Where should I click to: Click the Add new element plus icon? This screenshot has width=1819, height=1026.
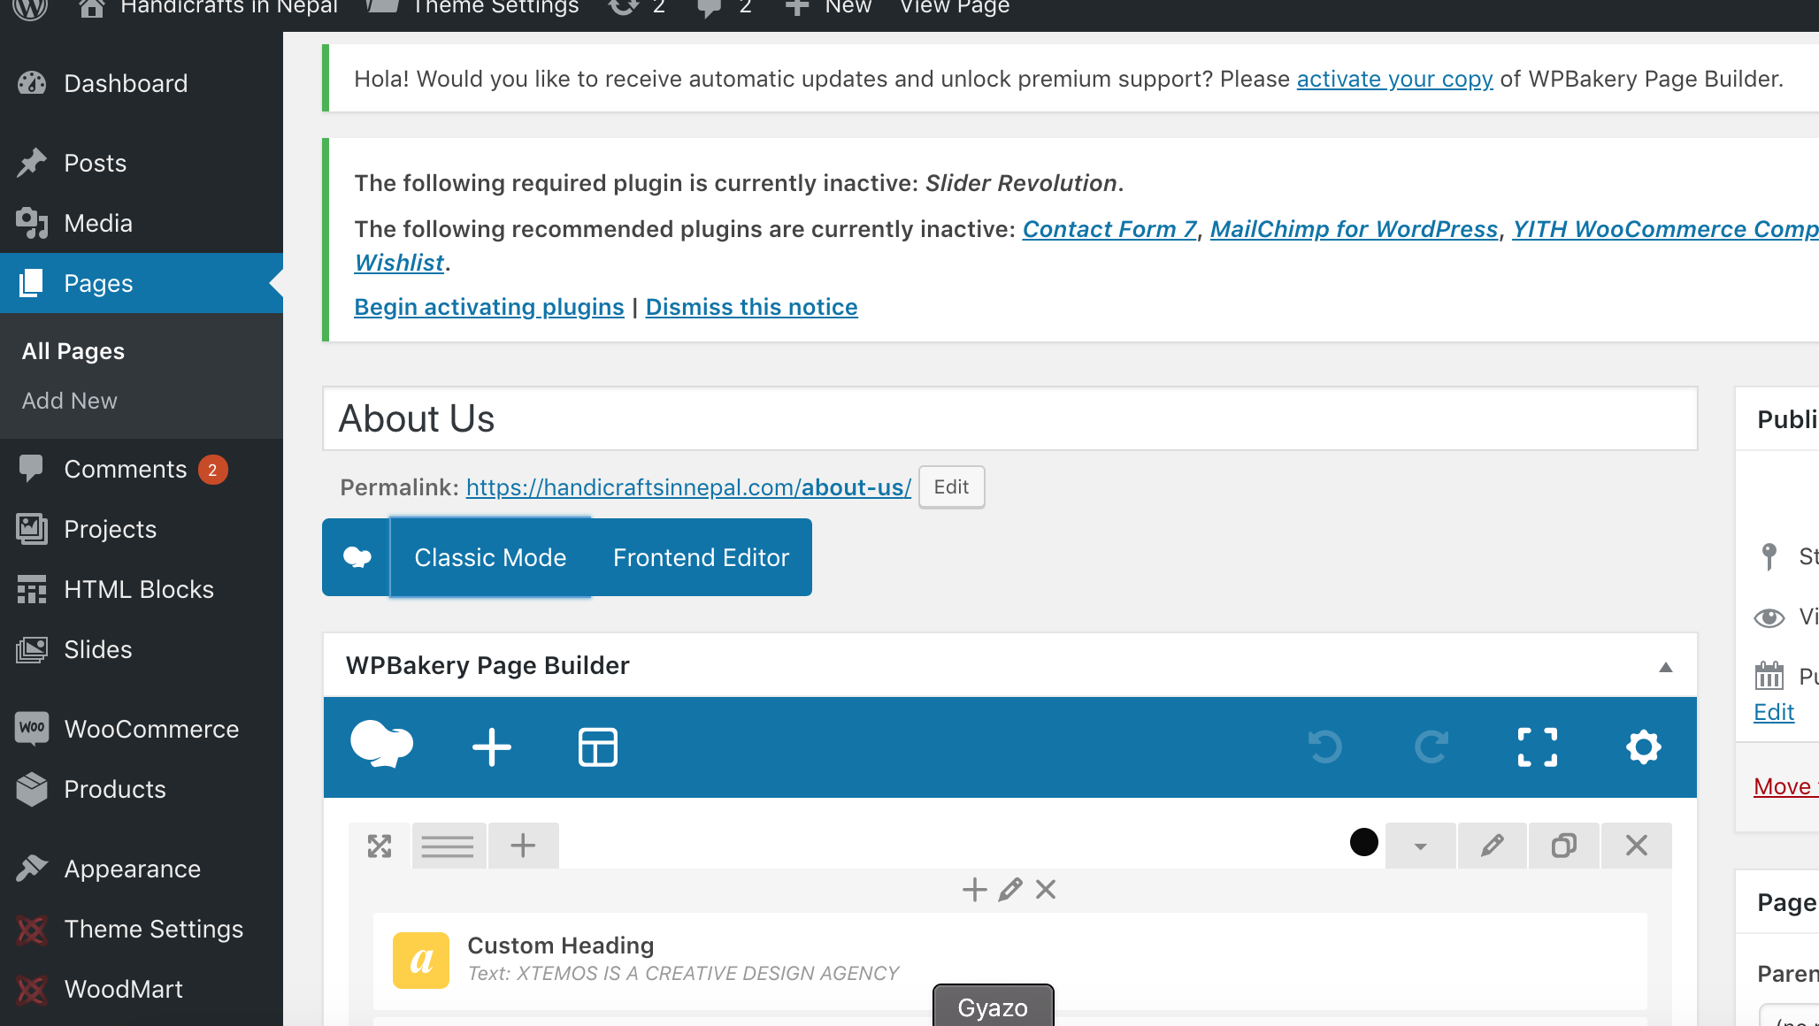[492, 747]
